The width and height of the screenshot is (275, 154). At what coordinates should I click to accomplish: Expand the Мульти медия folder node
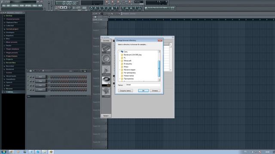point(120,70)
